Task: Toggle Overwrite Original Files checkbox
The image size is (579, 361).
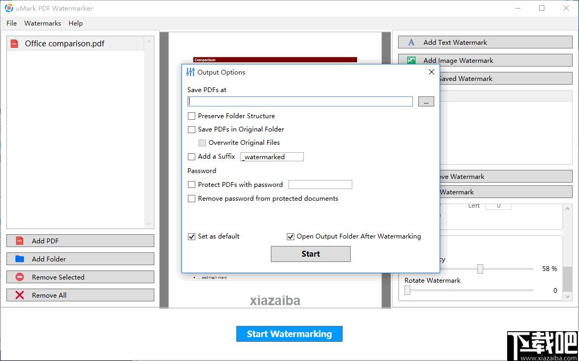Action: click(202, 143)
